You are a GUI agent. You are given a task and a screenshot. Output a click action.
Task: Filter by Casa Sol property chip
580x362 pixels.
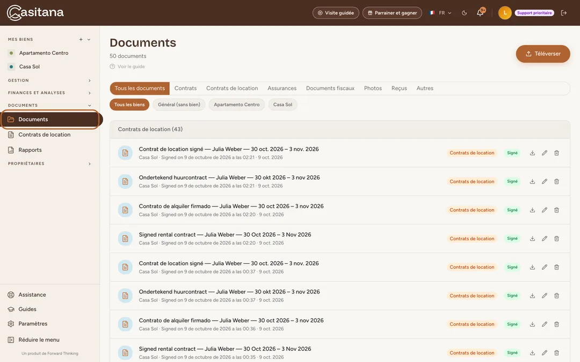tap(282, 105)
